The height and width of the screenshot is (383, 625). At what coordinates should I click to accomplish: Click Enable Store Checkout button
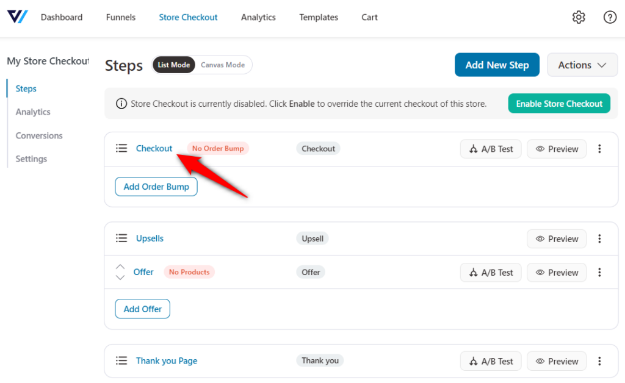pyautogui.click(x=559, y=104)
